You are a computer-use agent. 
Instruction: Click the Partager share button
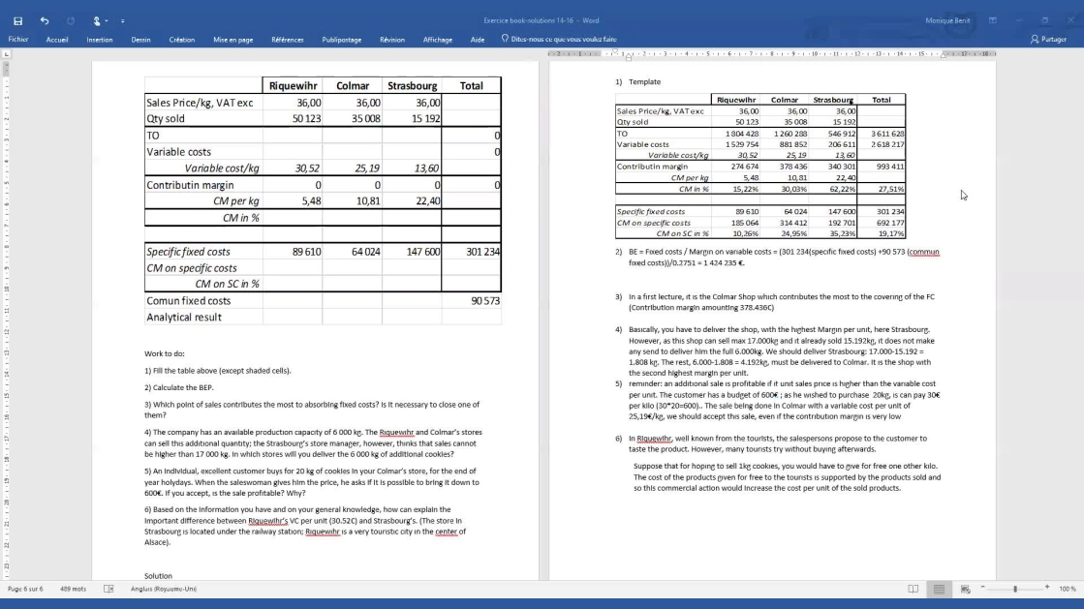pyautogui.click(x=1048, y=40)
